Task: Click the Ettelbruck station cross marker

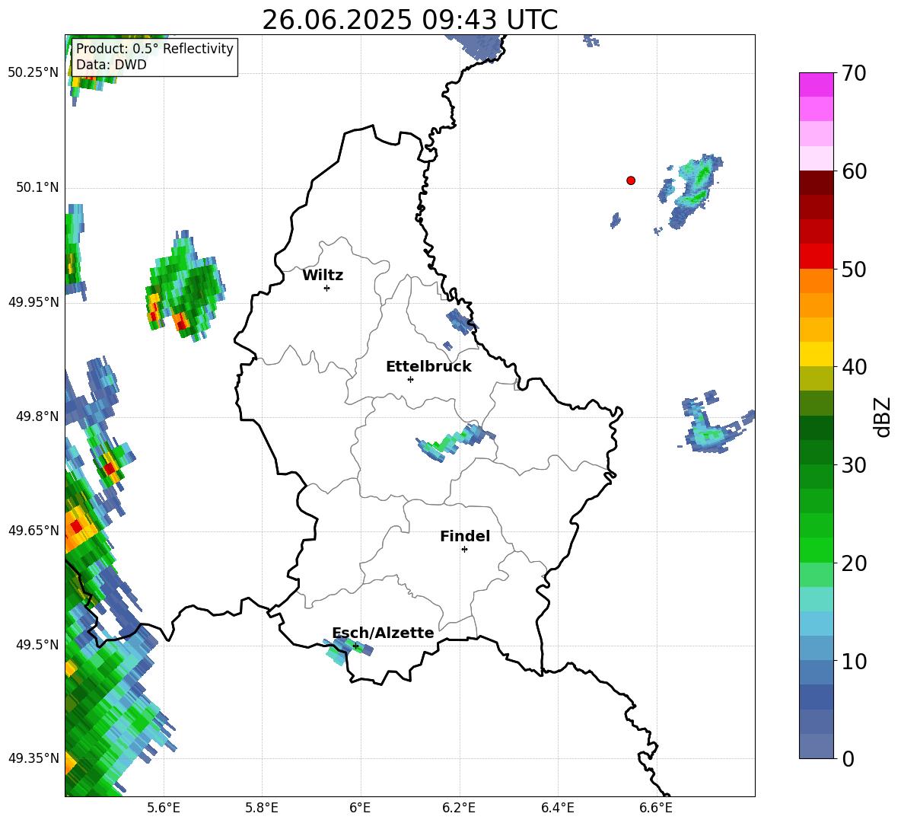Action: (x=410, y=379)
